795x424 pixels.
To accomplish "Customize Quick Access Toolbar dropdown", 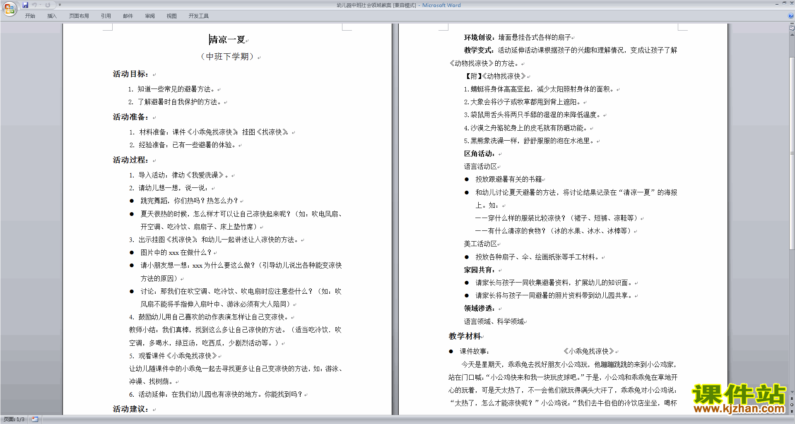I will 60,5.
